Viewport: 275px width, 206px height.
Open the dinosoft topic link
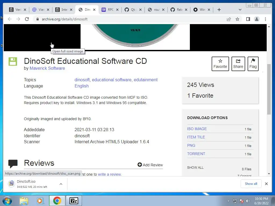[x=82, y=80]
